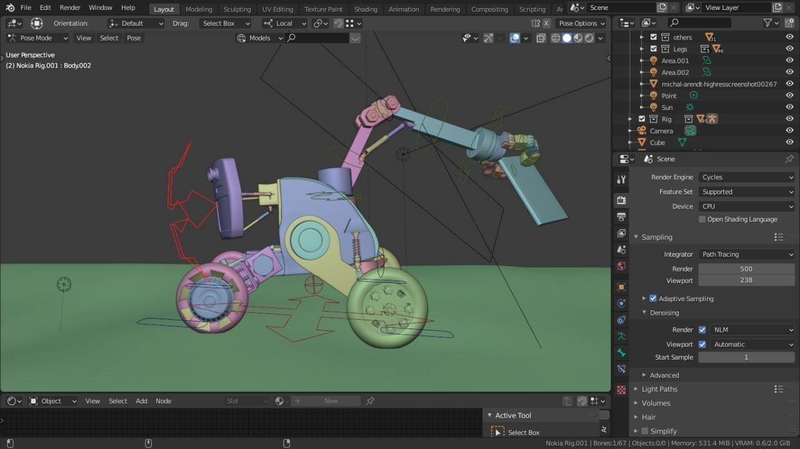Switch viewport to Rendered shading mode
800x449 pixels.
click(588, 38)
